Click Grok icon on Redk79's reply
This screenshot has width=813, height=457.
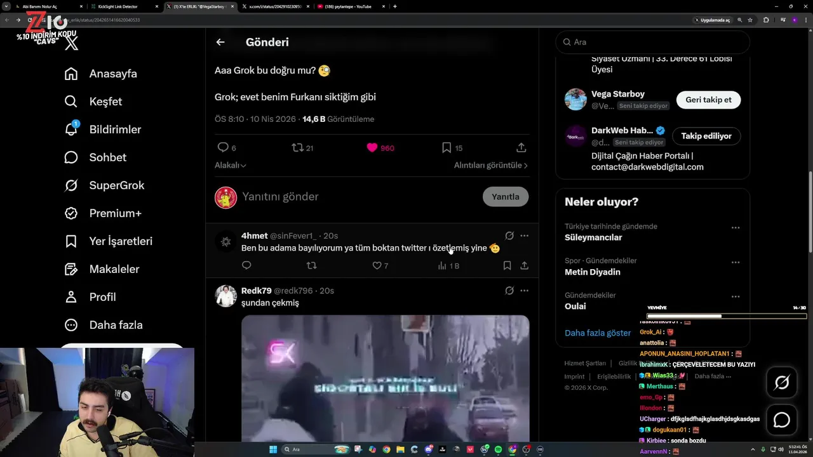(509, 291)
